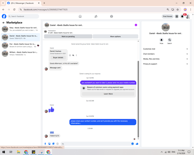Switch to the Messenger Facebook browser tab
194x155 pixels.
tap(23, 3)
